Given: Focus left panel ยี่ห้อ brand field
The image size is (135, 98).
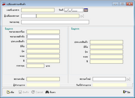Looking at the screenshot, I should tap(43, 46).
